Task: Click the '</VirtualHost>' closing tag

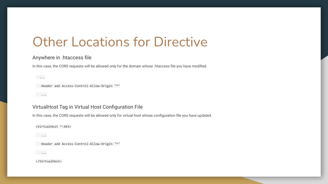Action: click(x=49, y=161)
